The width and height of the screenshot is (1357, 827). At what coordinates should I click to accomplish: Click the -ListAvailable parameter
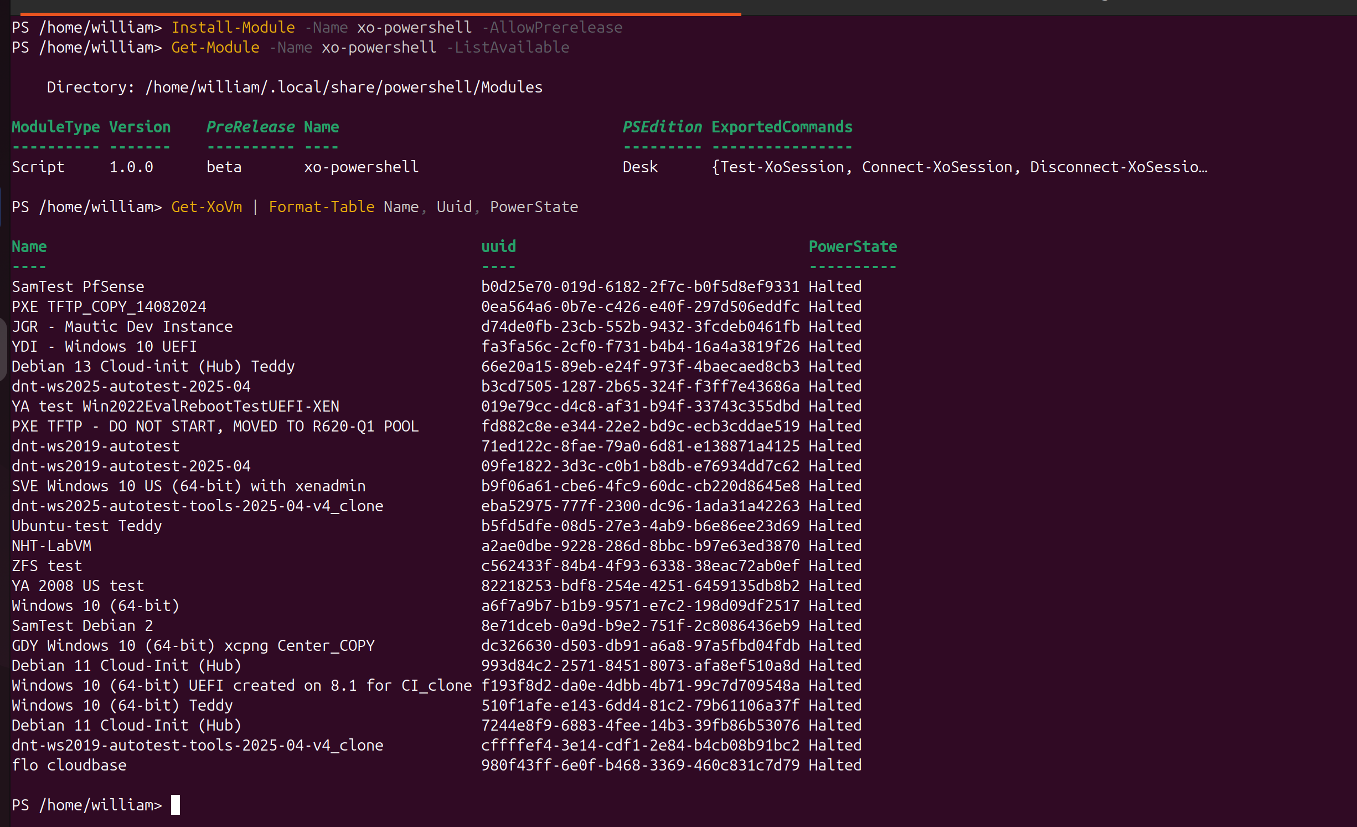(507, 47)
